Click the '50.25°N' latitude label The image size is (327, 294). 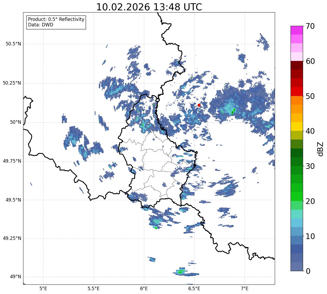[12, 83]
